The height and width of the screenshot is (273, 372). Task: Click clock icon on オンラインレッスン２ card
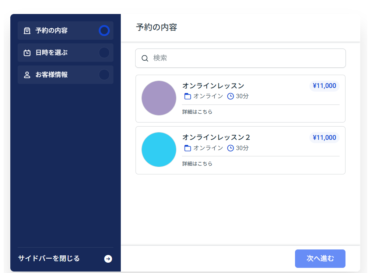coord(231,148)
